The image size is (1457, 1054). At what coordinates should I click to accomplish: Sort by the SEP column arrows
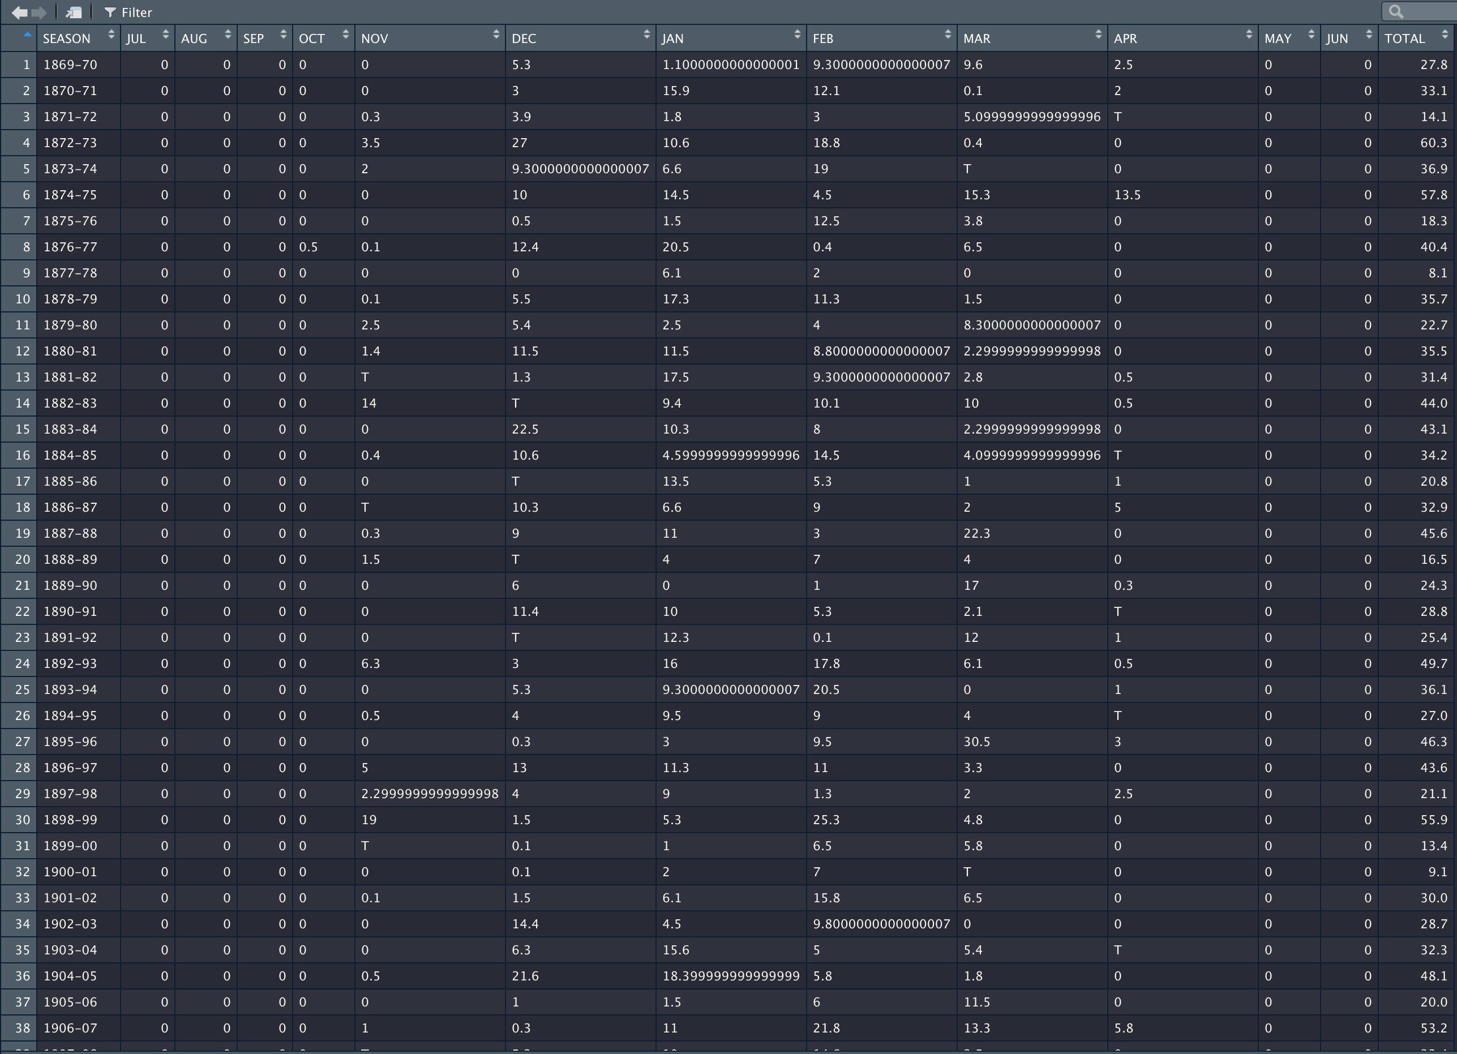[x=283, y=35]
